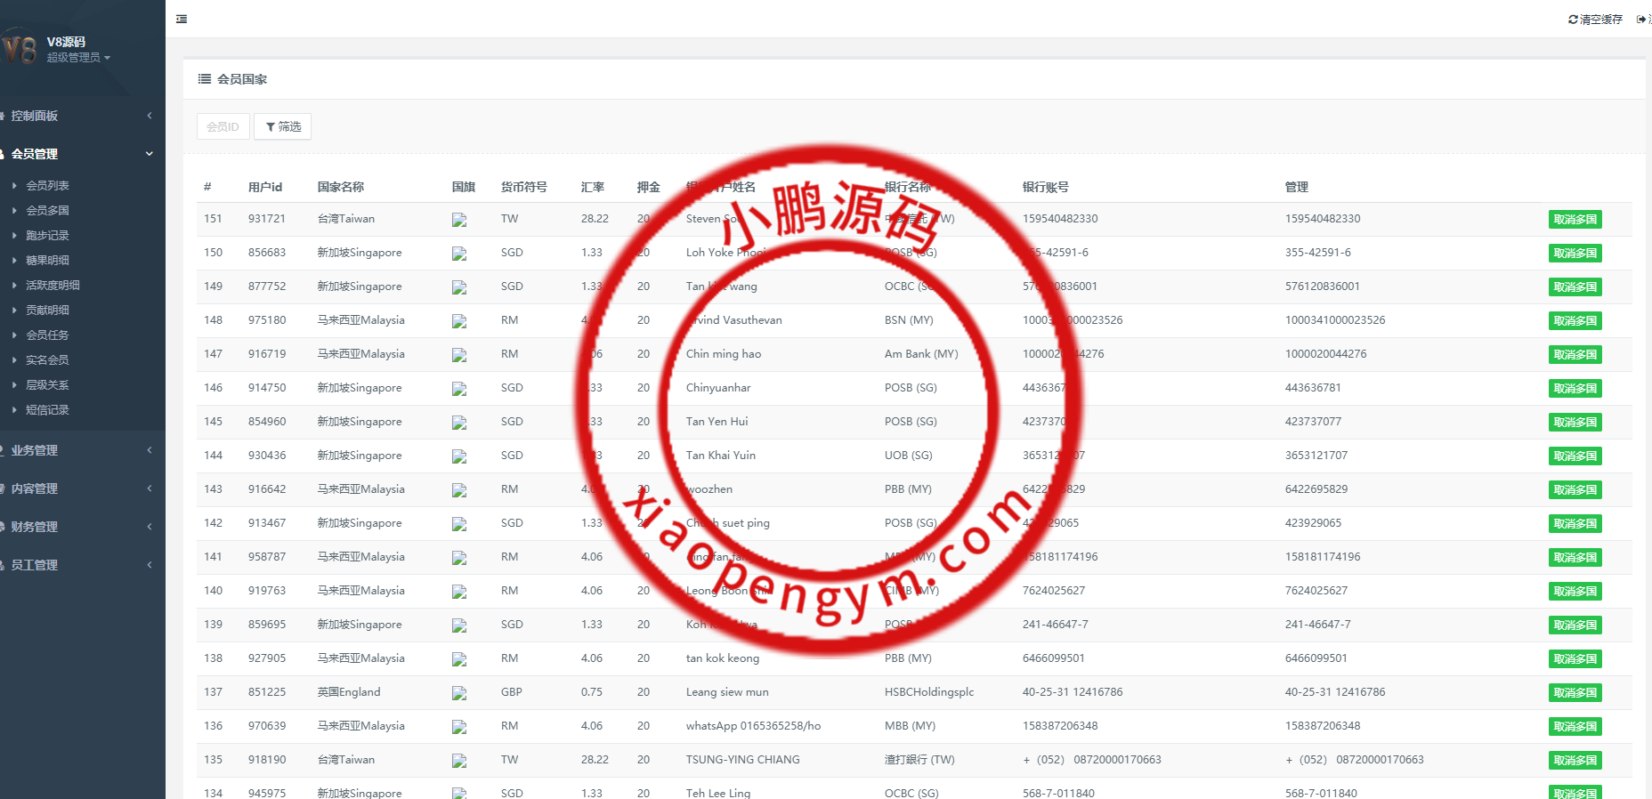Screen dimensions: 1652x799
Task: Click the flag image for user 856683
Action: (x=459, y=254)
